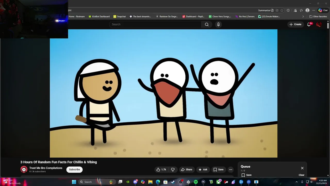
Task: Open the weather widget showing Partly cloudy
Action: pos(11,182)
